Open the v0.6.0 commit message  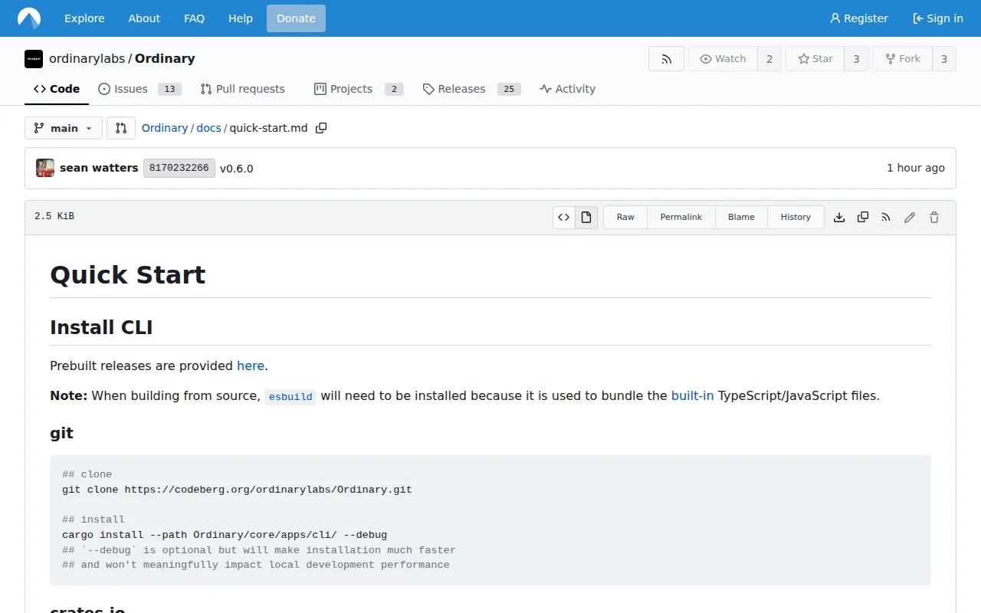(236, 169)
